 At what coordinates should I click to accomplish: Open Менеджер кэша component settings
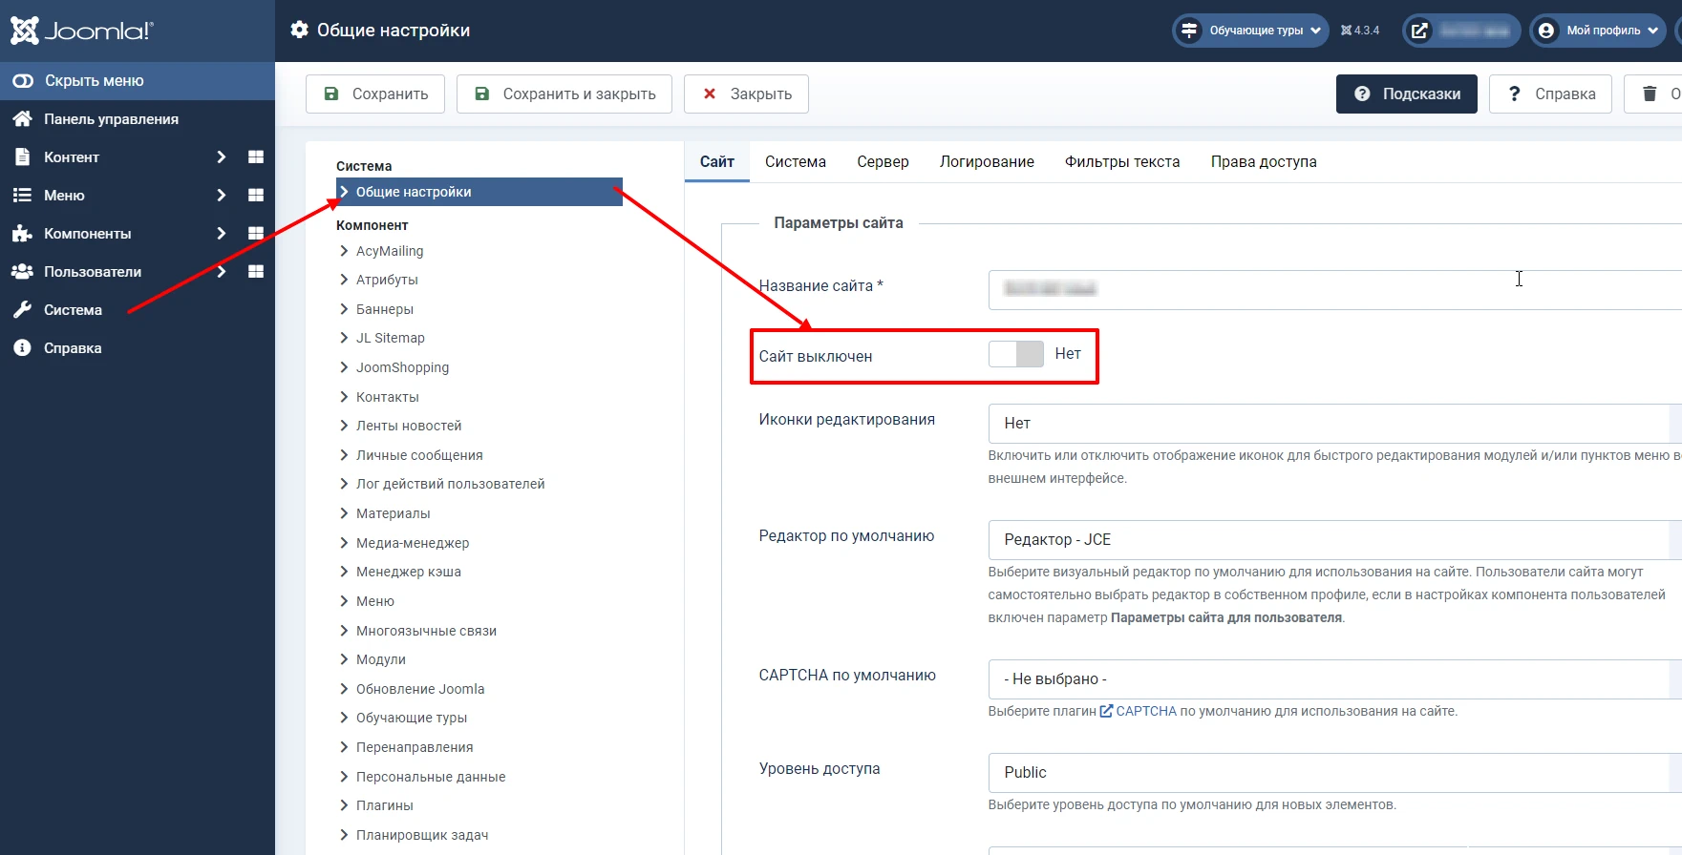pyautogui.click(x=408, y=572)
